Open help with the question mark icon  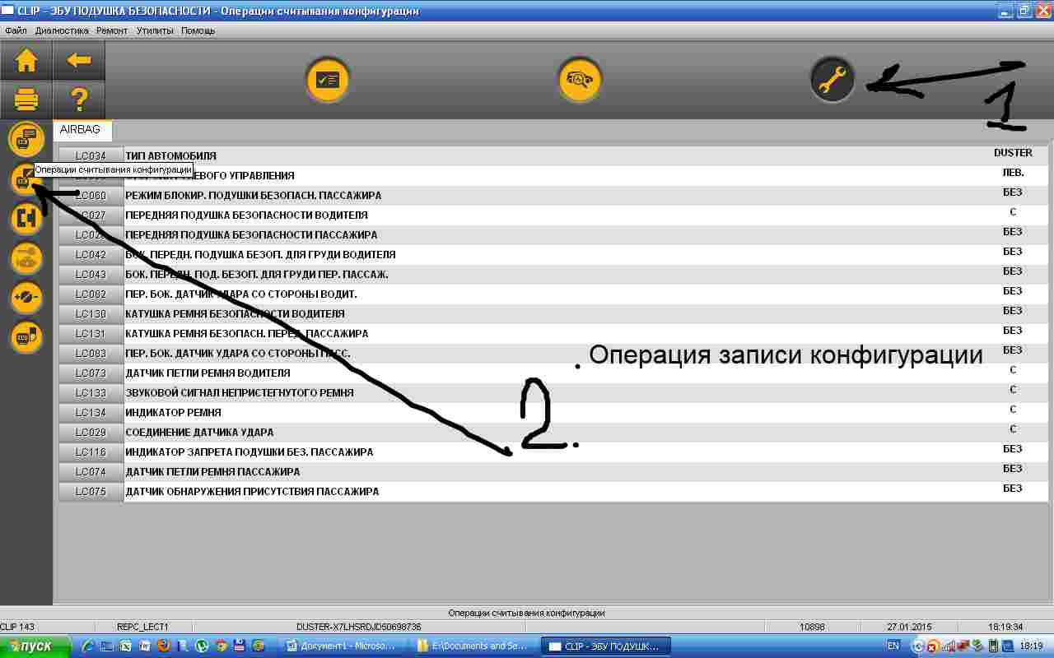pos(79,100)
